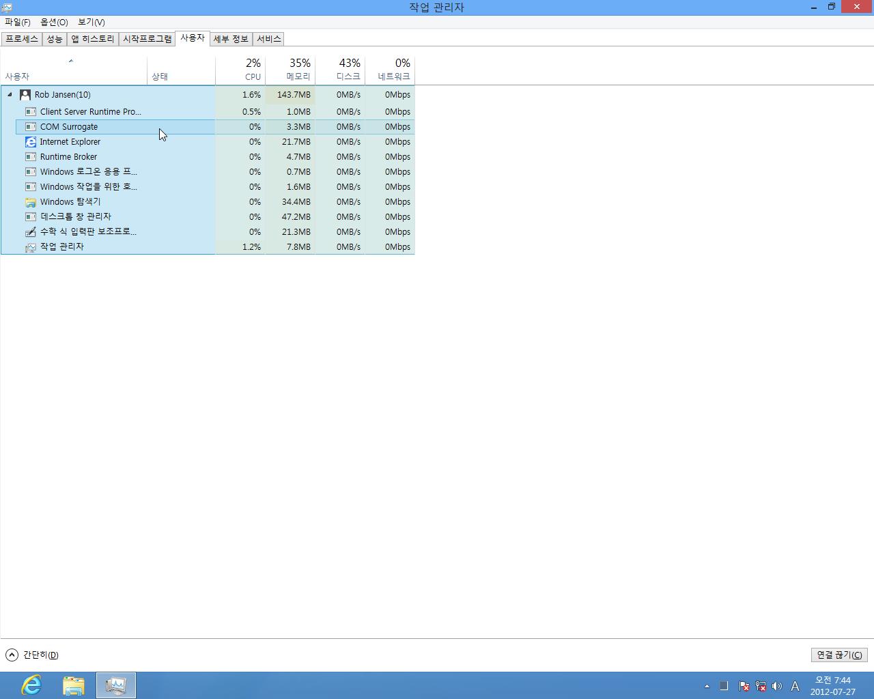Click the Windows 작업을 위한 호스트 icon
The image size is (874, 699).
[31, 187]
